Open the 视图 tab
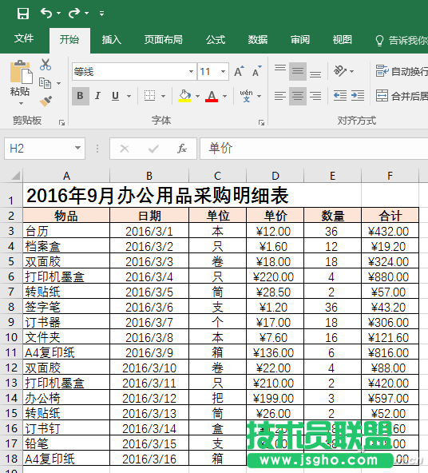 (x=343, y=39)
